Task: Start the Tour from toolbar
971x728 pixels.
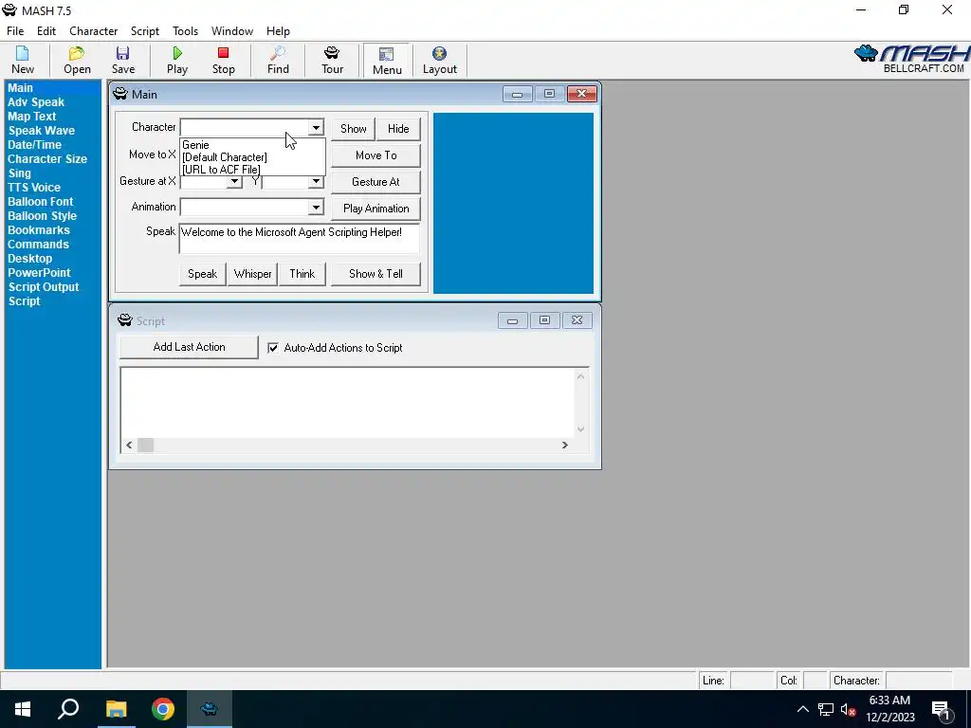Action: (332, 60)
